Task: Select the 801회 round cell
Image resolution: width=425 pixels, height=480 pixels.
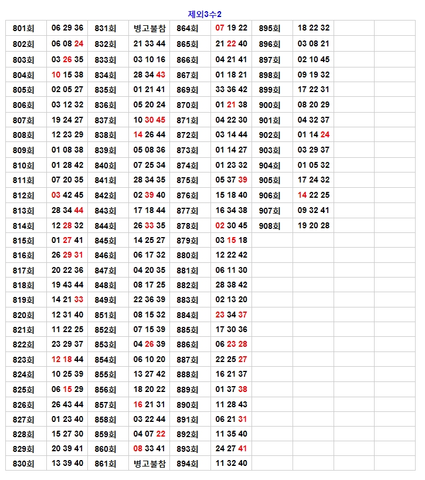Action: 23,28
